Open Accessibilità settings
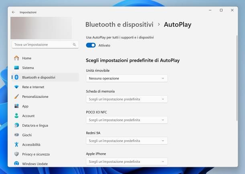Image resolution: width=245 pixels, height=174 pixels. [x=45, y=144]
